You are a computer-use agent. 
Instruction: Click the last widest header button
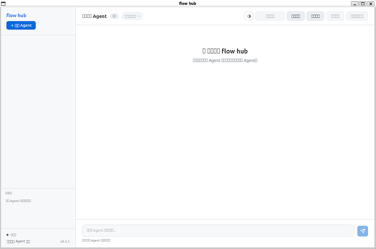[357, 16]
